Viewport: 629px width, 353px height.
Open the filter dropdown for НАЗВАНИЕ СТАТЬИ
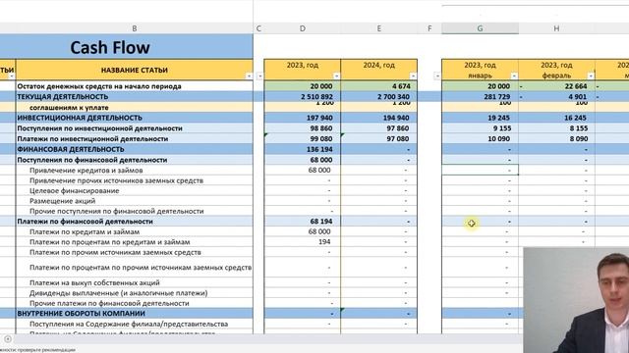(x=249, y=76)
